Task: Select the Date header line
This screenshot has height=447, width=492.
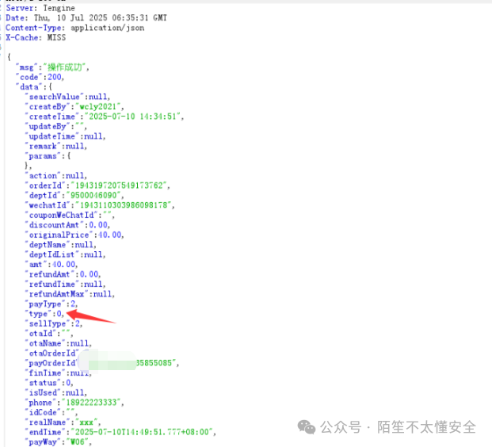Action: coord(86,18)
